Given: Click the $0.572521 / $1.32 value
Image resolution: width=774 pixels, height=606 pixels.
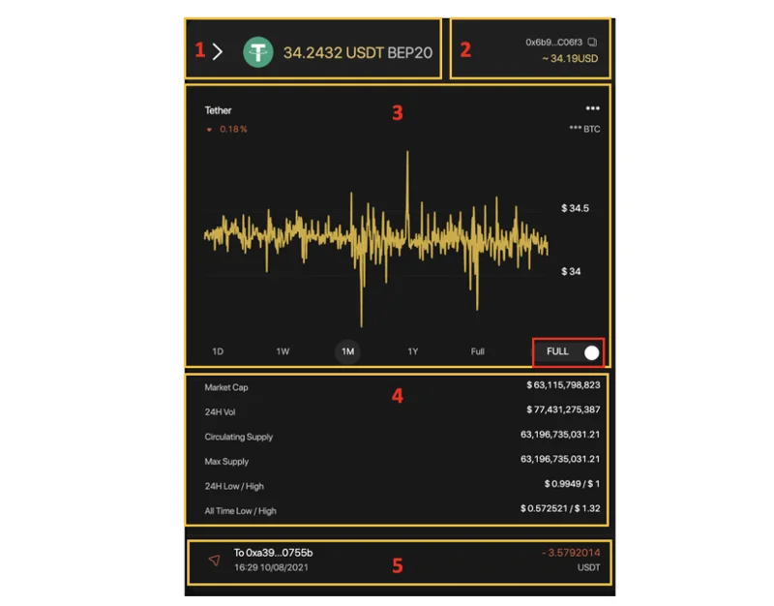Looking at the screenshot, I should (560, 508).
